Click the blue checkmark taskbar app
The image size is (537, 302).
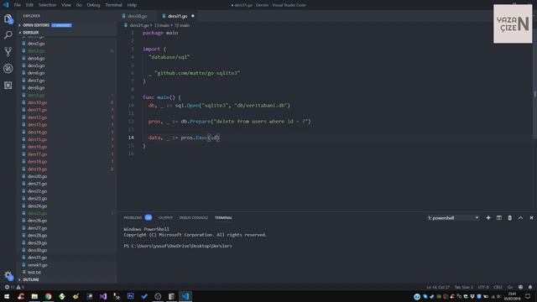(x=144, y=296)
